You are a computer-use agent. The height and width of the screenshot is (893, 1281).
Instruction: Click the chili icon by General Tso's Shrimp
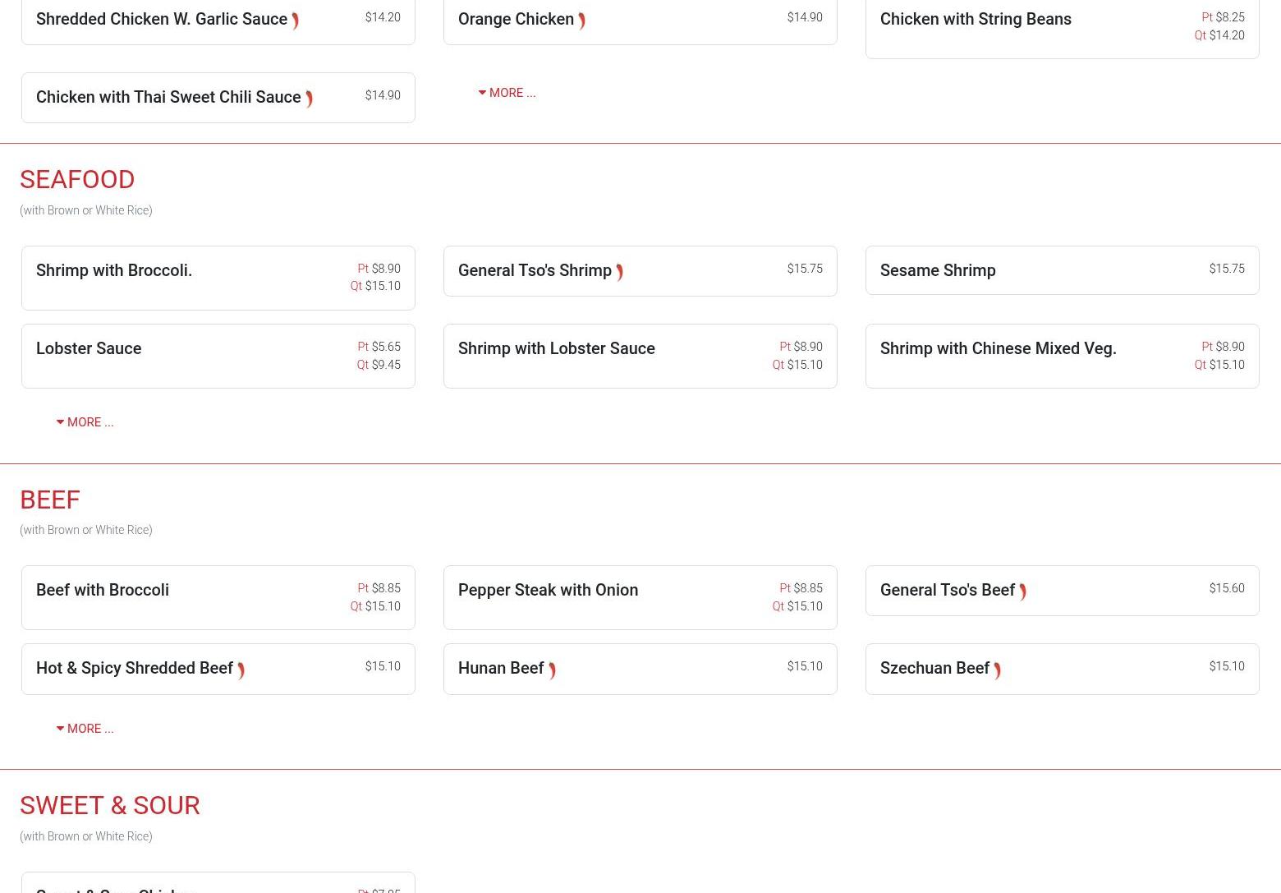pyautogui.click(x=619, y=273)
